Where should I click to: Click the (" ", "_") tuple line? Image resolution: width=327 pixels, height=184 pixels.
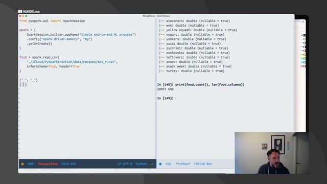(29, 80)
